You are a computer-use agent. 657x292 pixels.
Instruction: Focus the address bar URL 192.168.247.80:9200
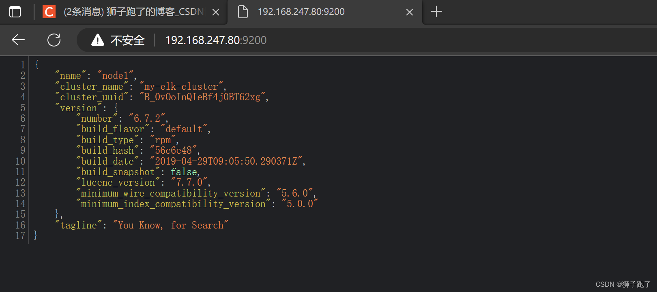click(216, 40)
